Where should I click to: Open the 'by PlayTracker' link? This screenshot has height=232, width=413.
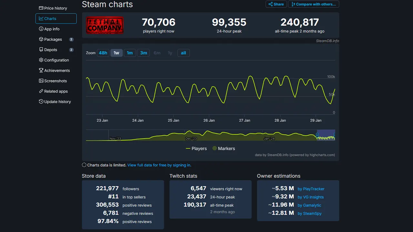click(x=311, y=189)
